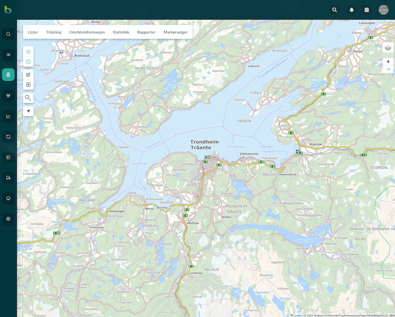The height and width of the screenshot is (317, 395).
Task: Click the FROSTA label on the map
Action: coord(244,121)
